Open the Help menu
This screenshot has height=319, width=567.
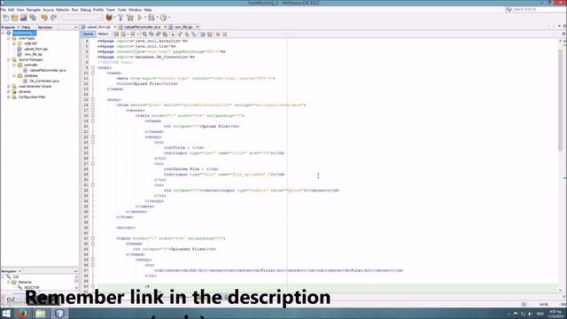(148, 10)
